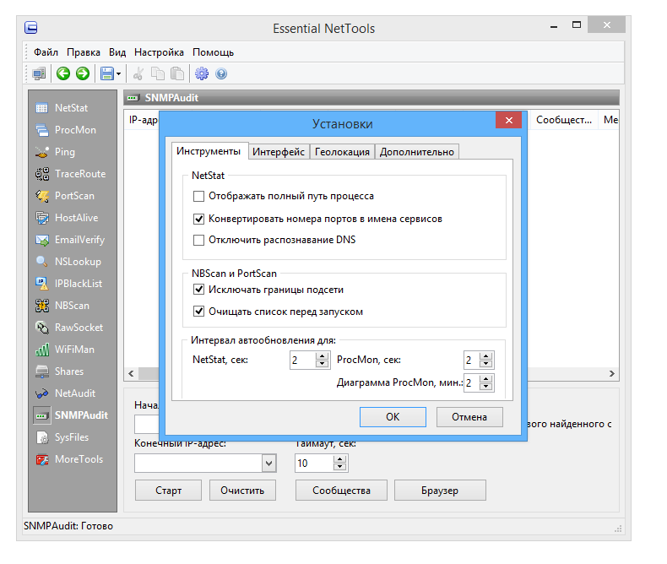
Task: Click the Copy toolbar icon
Action: [158, 73]
